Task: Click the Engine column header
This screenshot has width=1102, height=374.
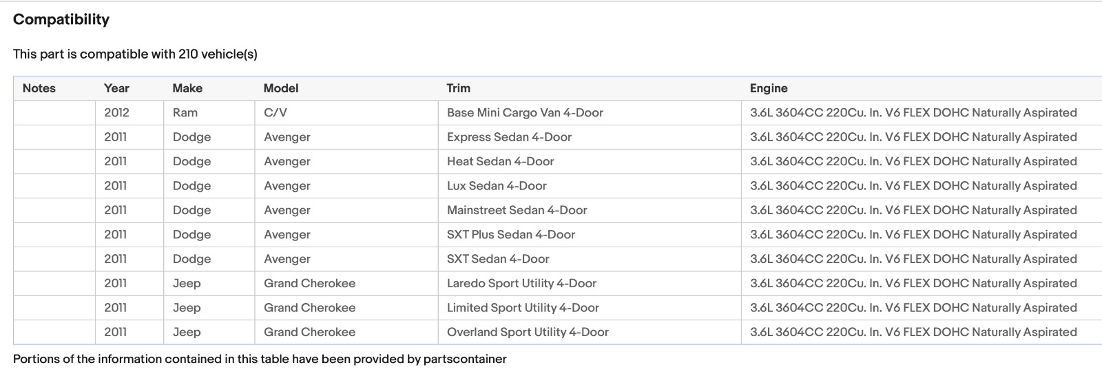Action: [769, 88]
